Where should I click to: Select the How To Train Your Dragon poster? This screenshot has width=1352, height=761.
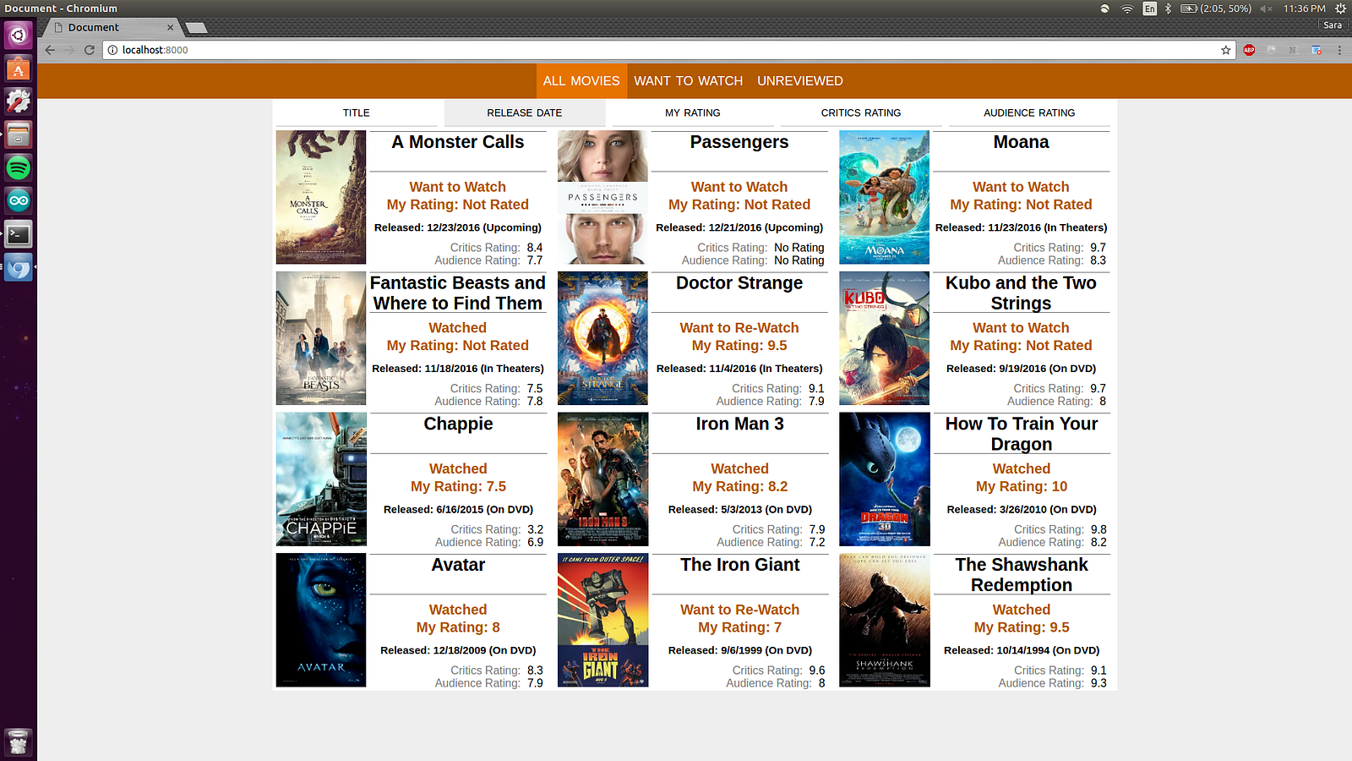click(884, 479)
